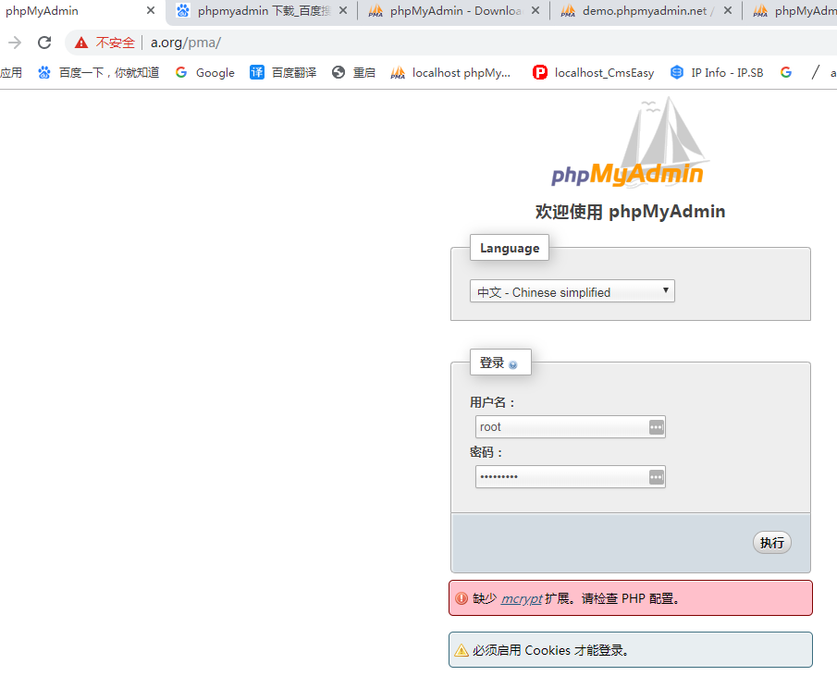Click the 用户名 label

[492, 402]
